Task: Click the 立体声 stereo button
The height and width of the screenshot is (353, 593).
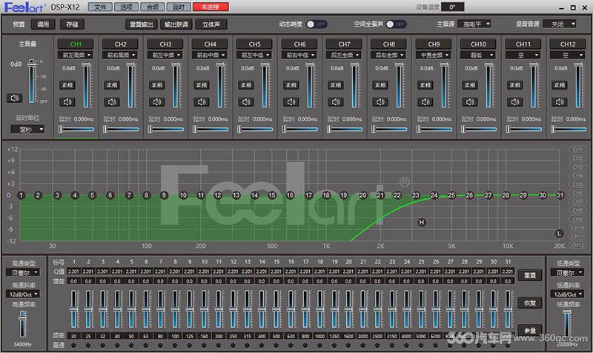Action: [x=211, y=24]
